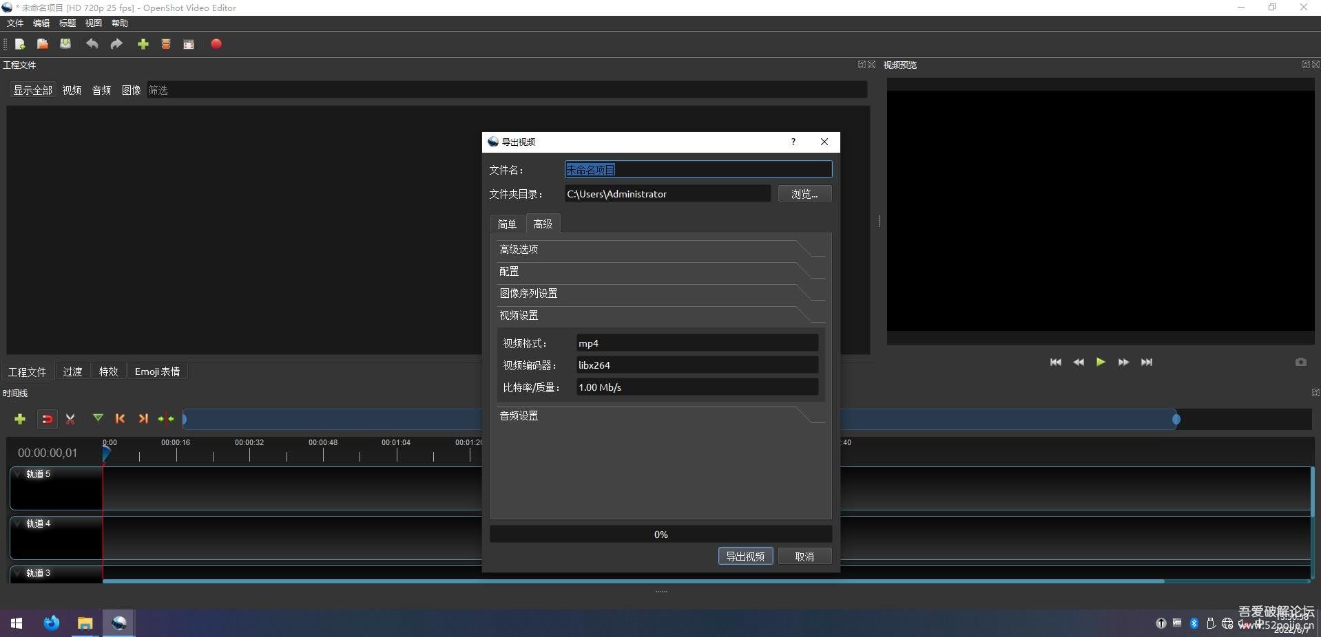Screen dimensions: 1321x637
Task: Jump to next marker icon
Action: coord(143,418)
